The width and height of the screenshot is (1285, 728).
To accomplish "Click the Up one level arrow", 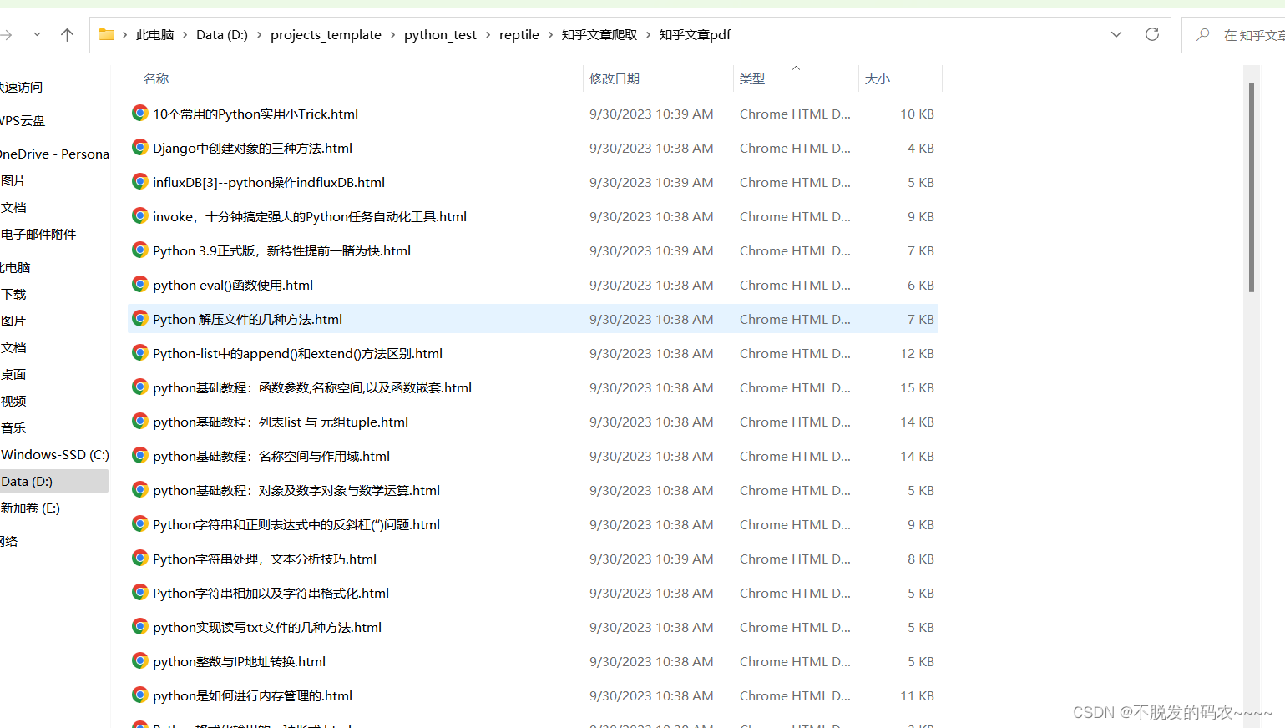I will point(68,34).
